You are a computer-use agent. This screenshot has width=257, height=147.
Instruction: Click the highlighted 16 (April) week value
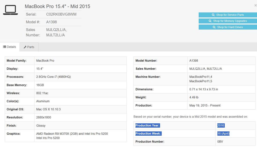pos(223,133)
